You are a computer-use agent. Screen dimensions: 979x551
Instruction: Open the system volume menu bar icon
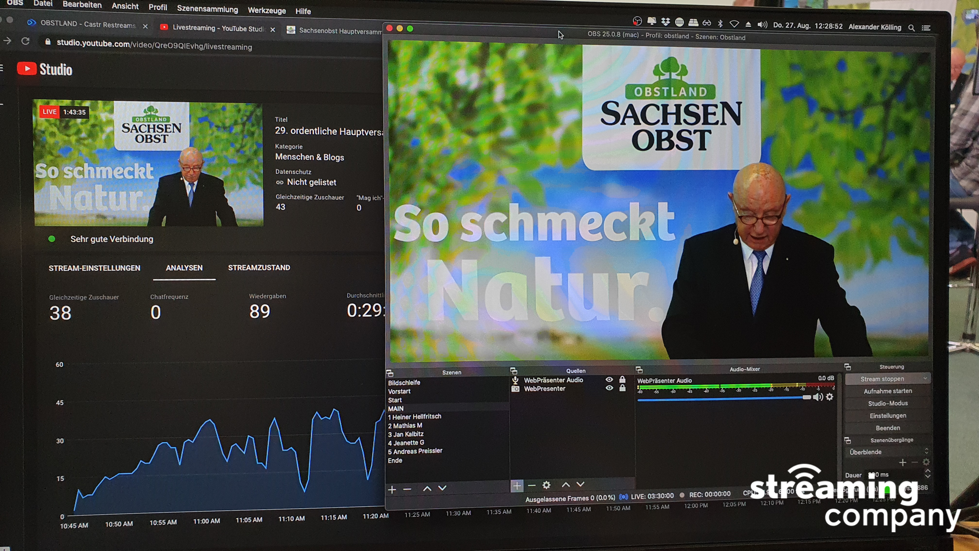coord(762,24)
